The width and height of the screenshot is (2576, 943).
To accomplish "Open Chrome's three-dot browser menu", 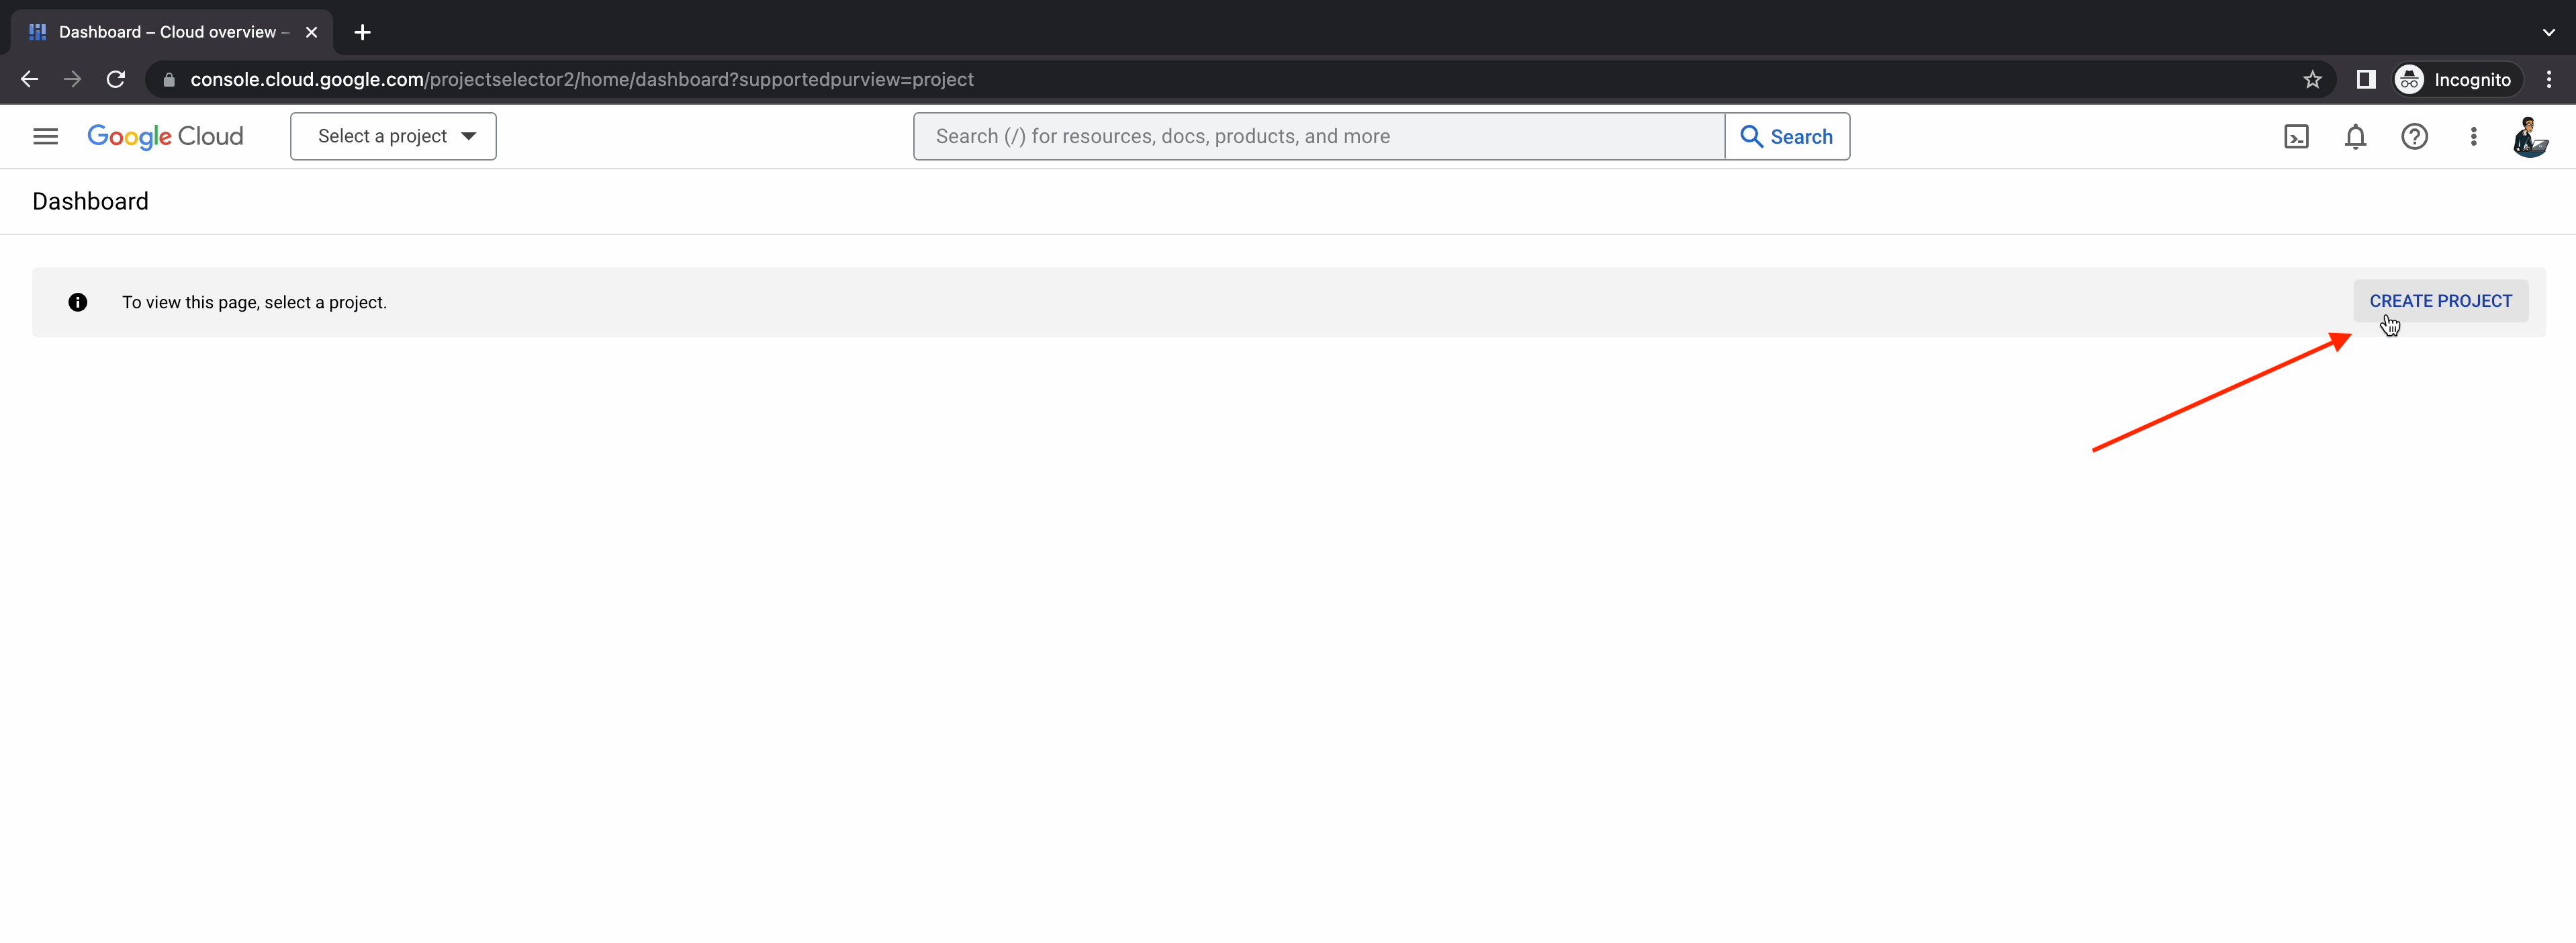I will pos(2548,80).
